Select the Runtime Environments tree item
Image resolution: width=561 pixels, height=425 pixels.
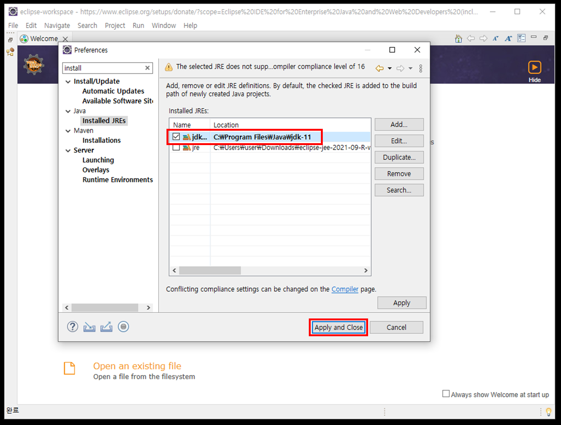(118, 180)
